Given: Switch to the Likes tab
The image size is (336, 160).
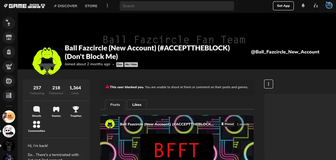Looking at the screenshot, I should coord(137,105).
